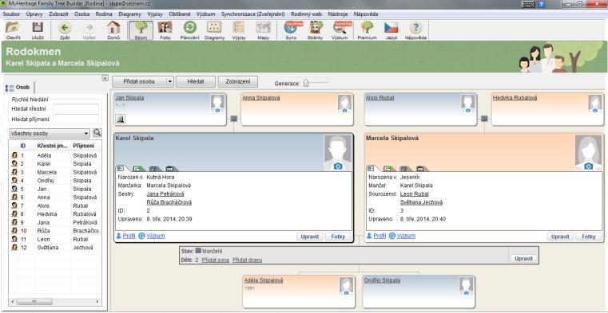Click Vpřed forward arrow icon
The width and height of the screenshot is (608, 313).
pyautogui.click(x=89, y=30)
